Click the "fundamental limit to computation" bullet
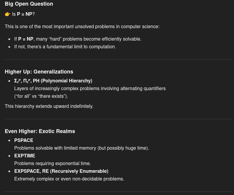Viewport: 234px width, 195px height. [x=65, y=47]
